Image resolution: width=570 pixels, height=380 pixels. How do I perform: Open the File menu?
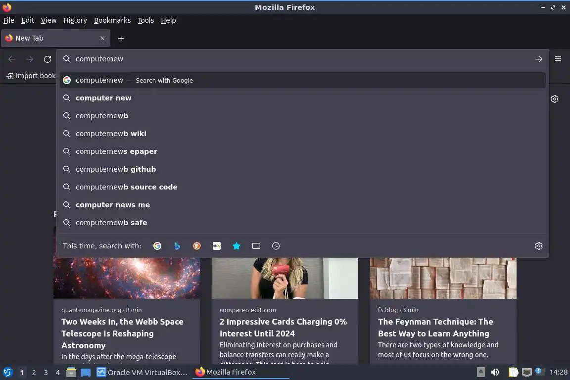(9, 20)
